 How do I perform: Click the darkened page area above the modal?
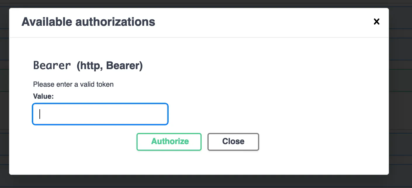205,4
